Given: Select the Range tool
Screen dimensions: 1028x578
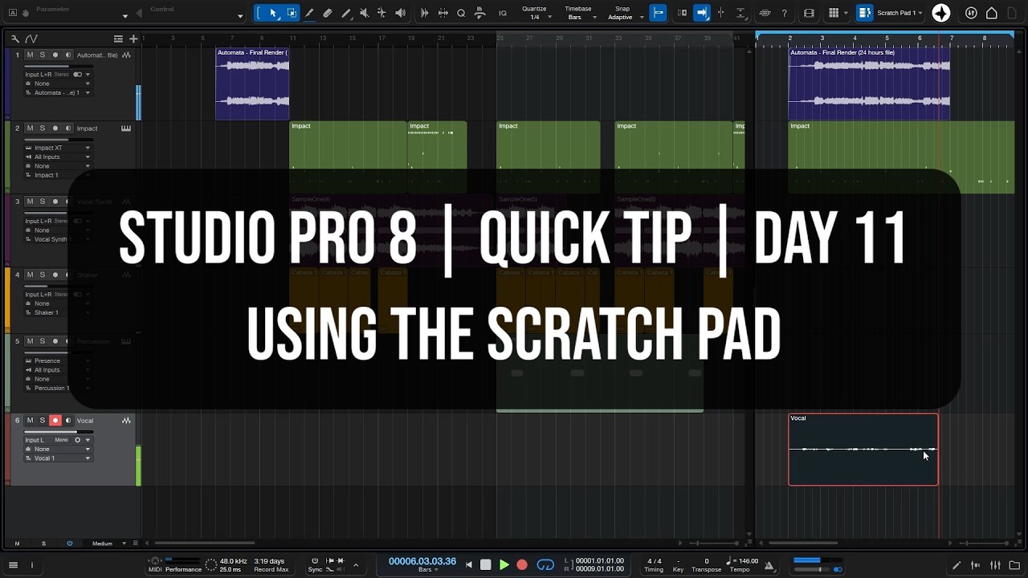Looking at the screenshot, I should [291, 13].
